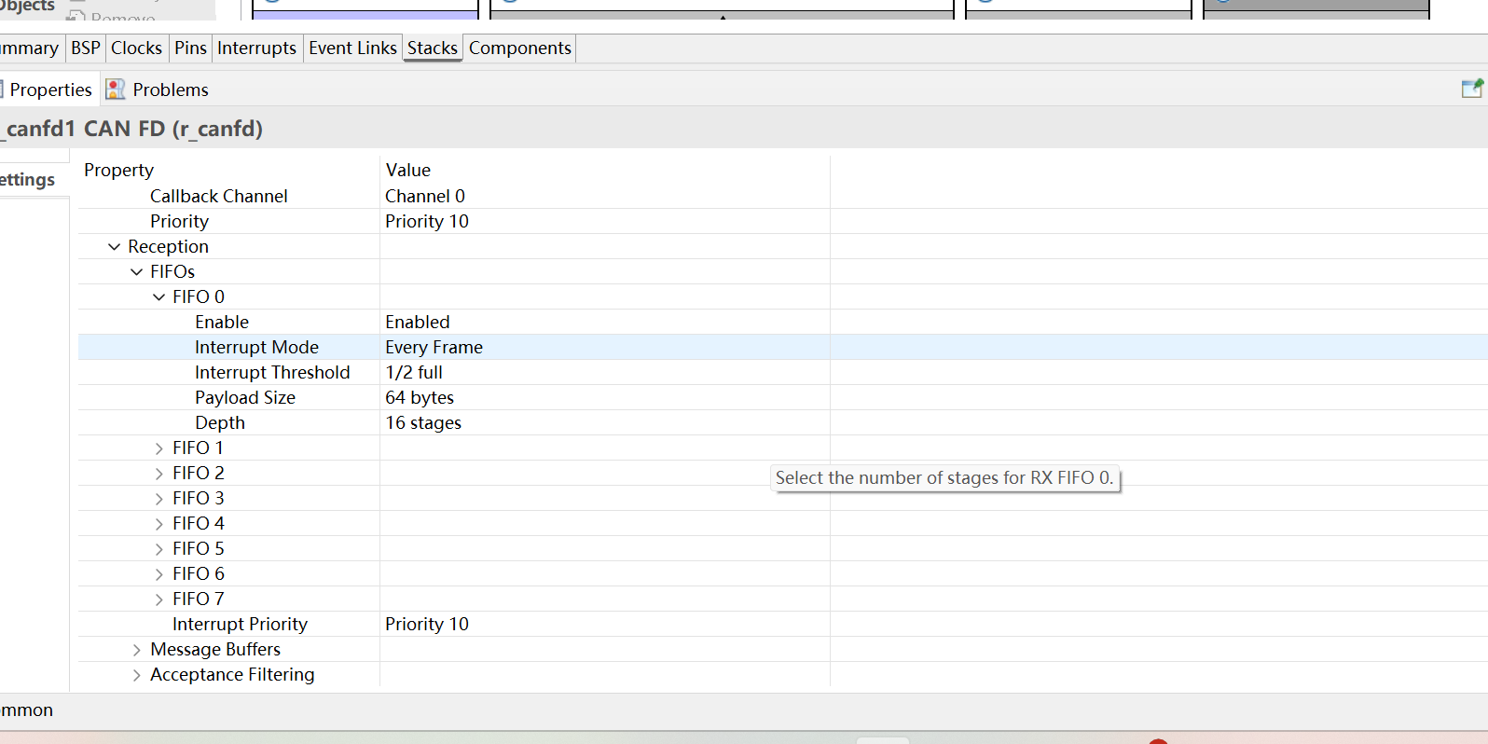Switch to the BSP tab
The height and width of the screenshot is (744, 1488).
pyautogui.click(x=86, y=48)
